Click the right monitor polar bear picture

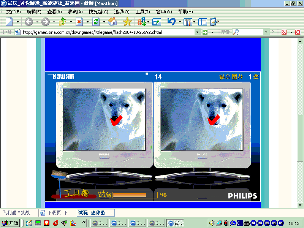(202, 119)
